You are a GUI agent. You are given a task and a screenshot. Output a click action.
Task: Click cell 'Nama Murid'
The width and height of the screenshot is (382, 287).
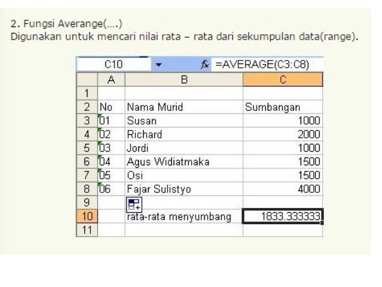184,107
